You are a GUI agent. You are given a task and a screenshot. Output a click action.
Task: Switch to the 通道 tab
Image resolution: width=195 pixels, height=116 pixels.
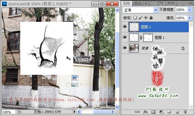point(137,4)
